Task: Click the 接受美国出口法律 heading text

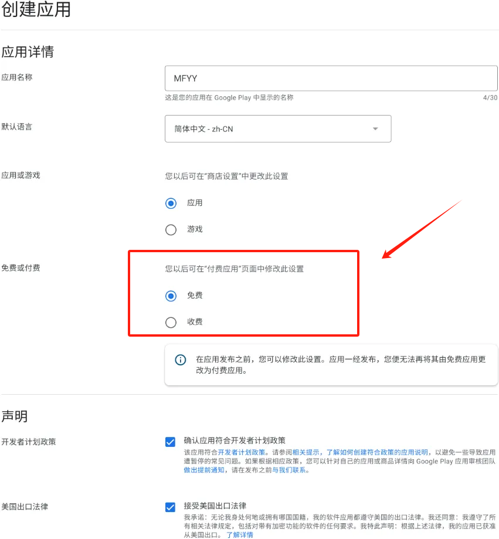Action: [215, 506]
